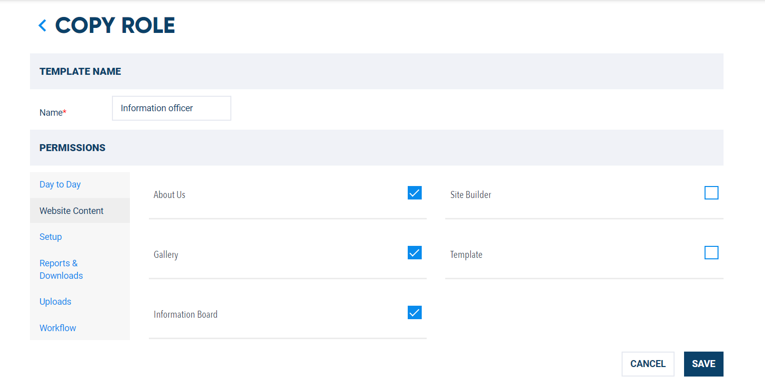Screen dimensions: 765x386
Task: Click the Information Board label text
Action: (185, 314)
